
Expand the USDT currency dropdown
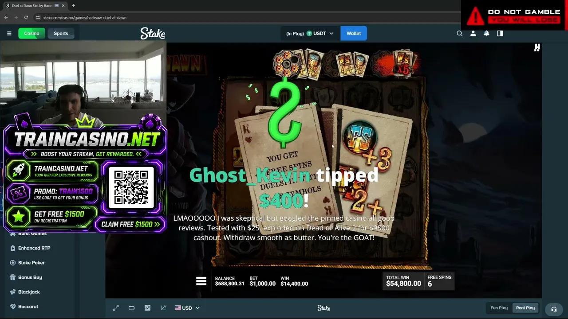click(331, 33)
